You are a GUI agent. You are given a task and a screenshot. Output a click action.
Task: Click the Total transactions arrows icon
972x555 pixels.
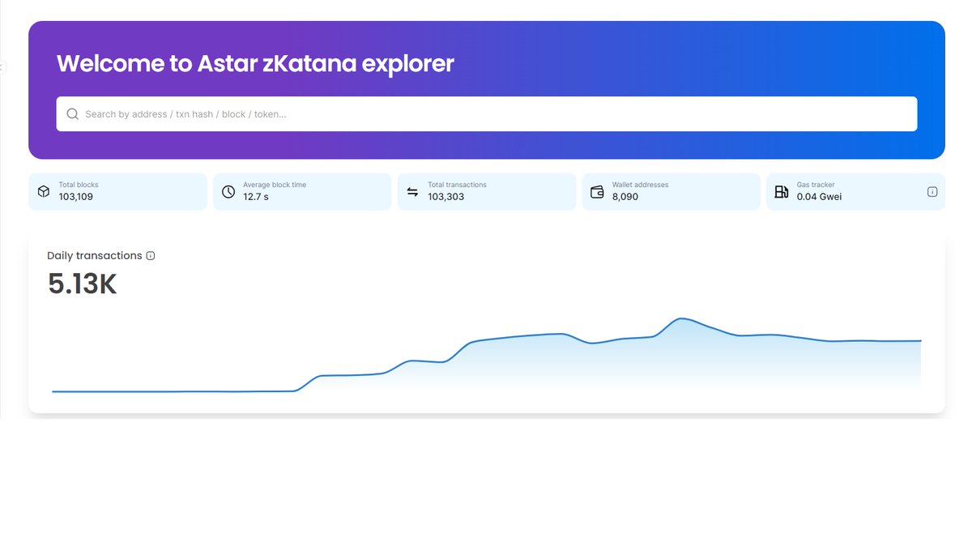pyautogui.click(x=412, y=192)
